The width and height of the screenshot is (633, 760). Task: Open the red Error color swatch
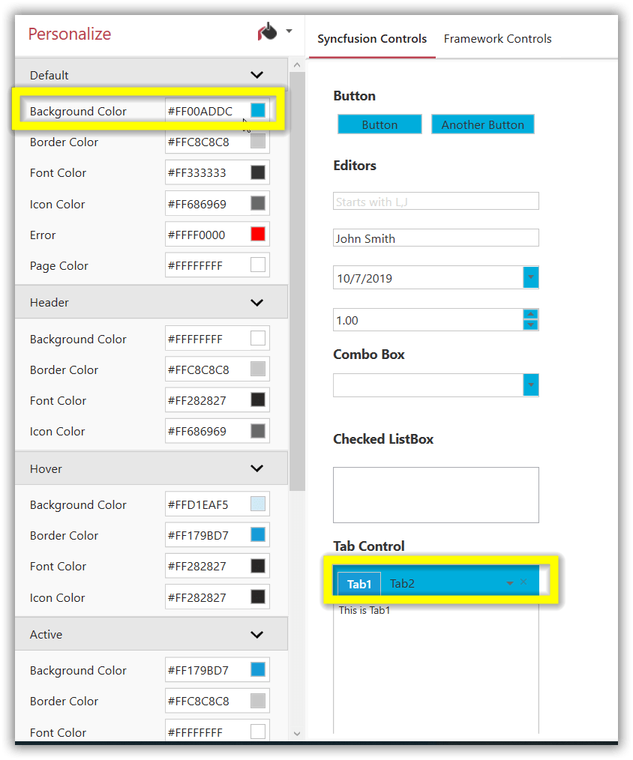click(258, 233)
